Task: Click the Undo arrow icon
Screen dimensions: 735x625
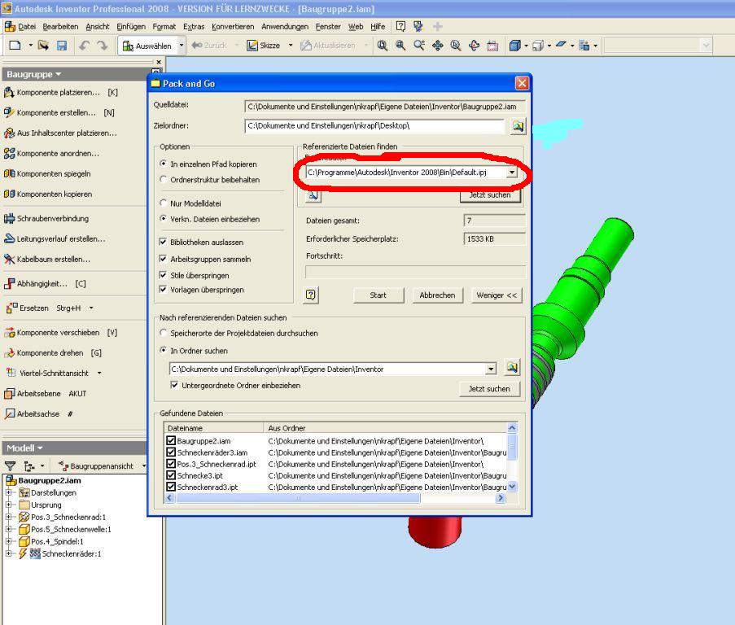Action: [x=85, y=46]
